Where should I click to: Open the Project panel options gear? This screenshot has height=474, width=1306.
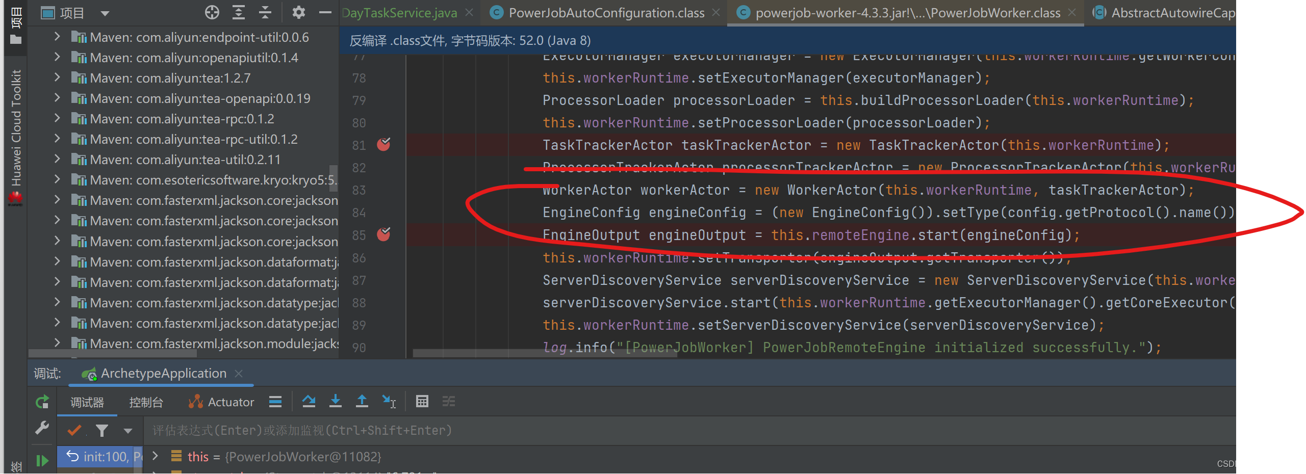click(298, 12)
